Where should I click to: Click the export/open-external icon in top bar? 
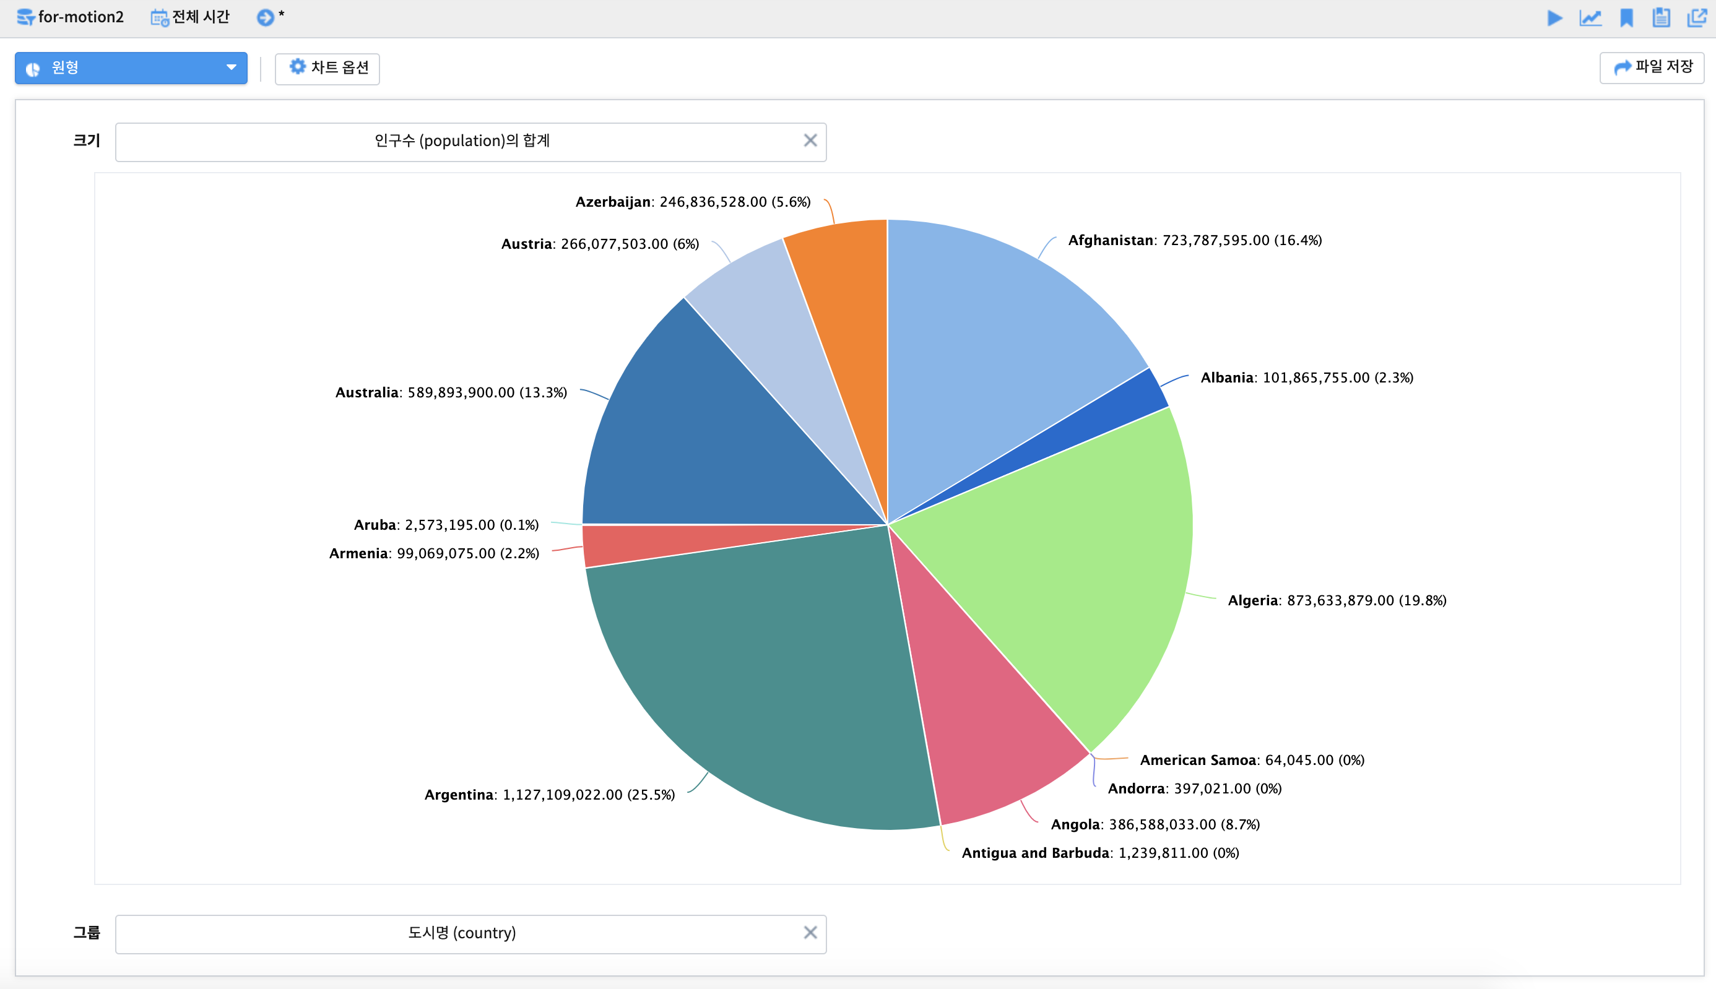point(1697,18)
